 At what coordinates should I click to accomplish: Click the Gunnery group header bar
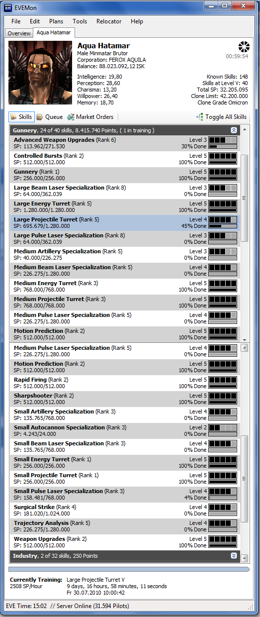125,130
